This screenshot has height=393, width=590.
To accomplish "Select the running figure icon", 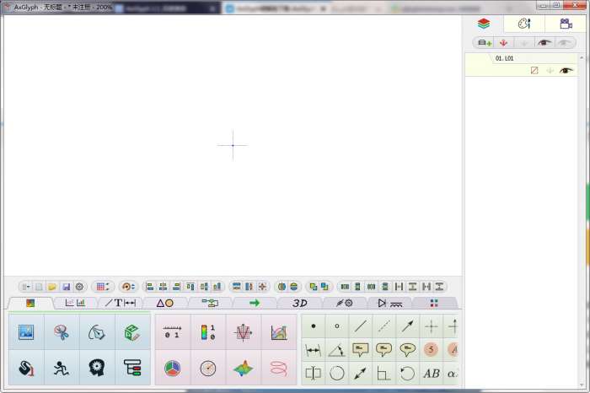I will [x=62, y=368].
